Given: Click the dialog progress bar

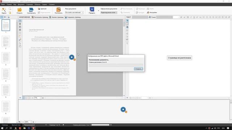Looking at the screenshot, I should [116, 65].
